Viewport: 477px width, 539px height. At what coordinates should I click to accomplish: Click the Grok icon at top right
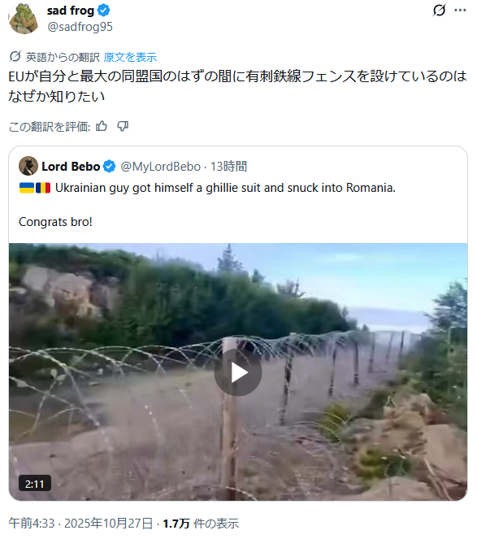tap(439, 11)
